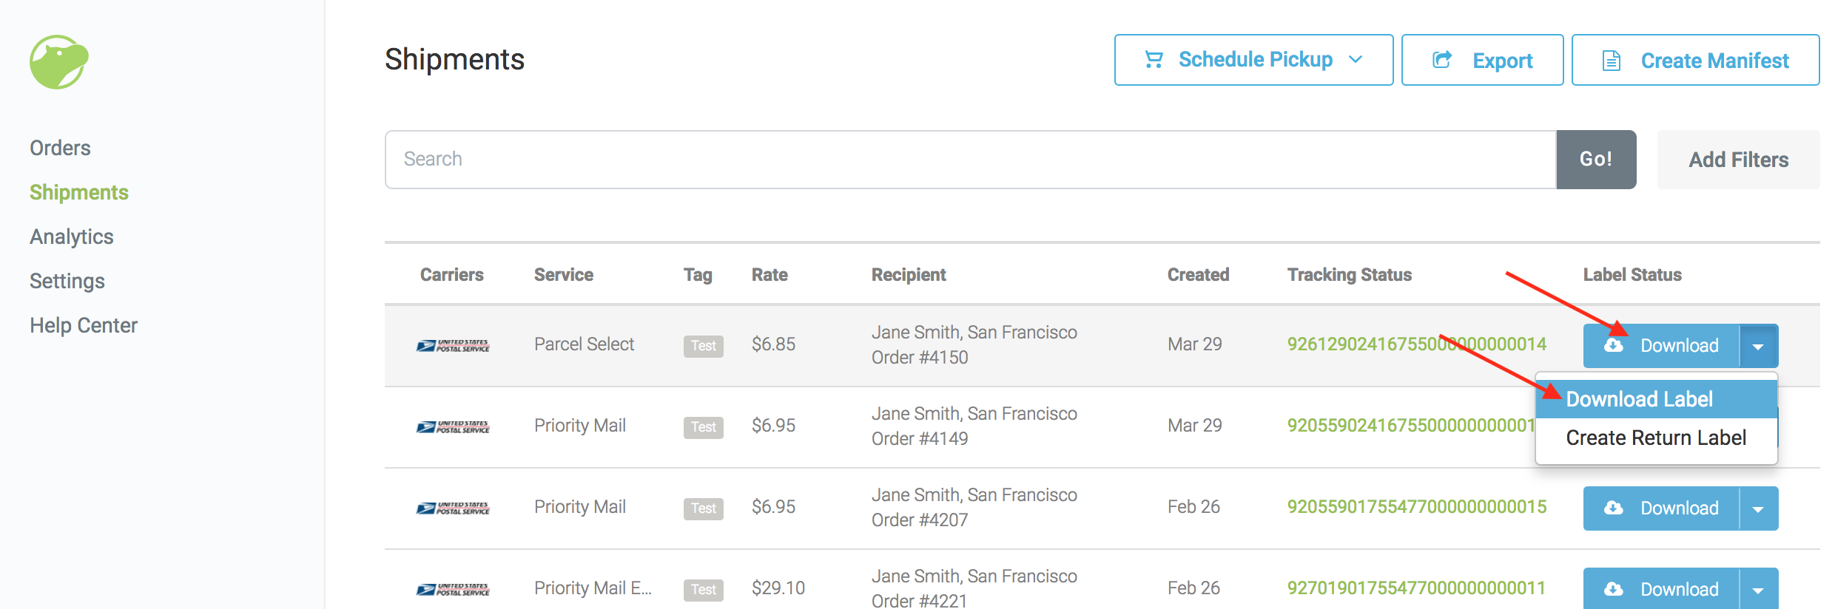Select Create Return Label option
The image size is (1835, 609).
point(1657,438)
